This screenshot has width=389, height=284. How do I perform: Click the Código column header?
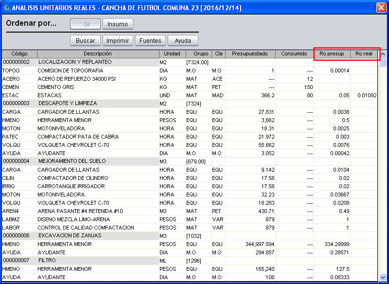click(x=19, y=53)
